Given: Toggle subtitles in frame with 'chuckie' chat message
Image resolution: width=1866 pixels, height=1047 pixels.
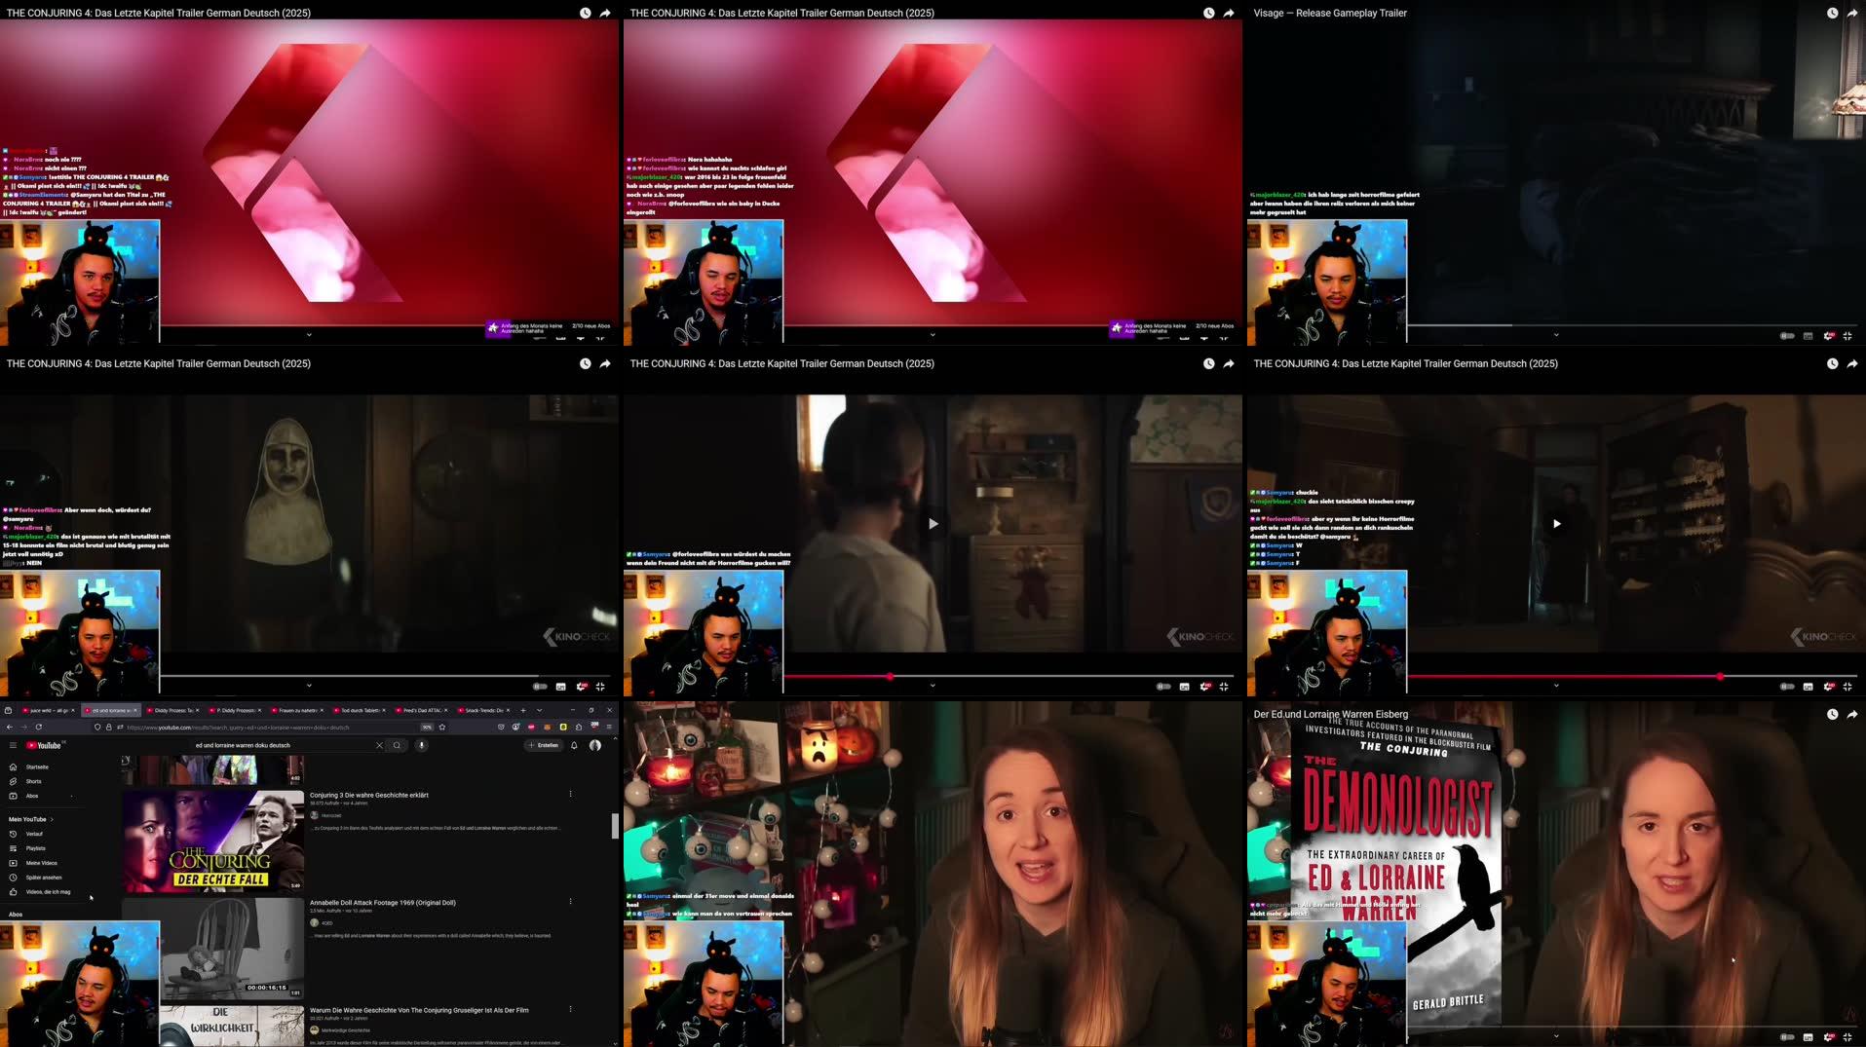Looking at the screenshot, I should click(x=1809, y=687).
